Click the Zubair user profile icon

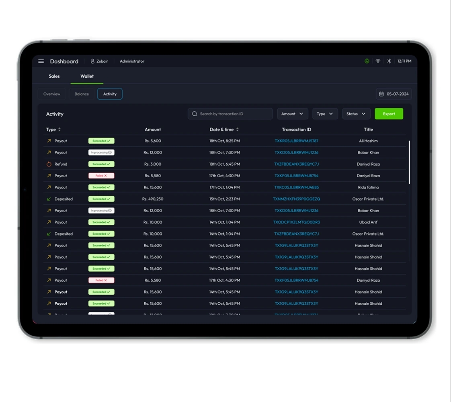pyautogui.click(x=93, y=61)
